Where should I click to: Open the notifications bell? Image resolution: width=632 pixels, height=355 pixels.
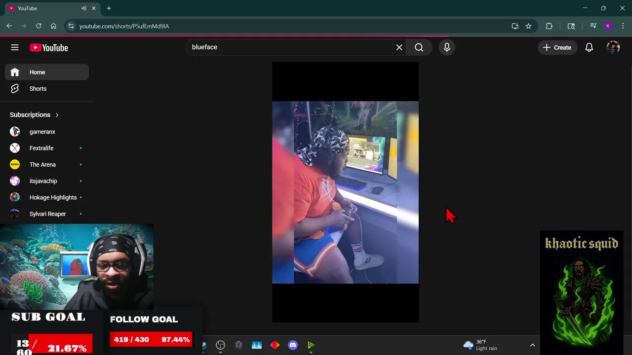tap(589, 47)
